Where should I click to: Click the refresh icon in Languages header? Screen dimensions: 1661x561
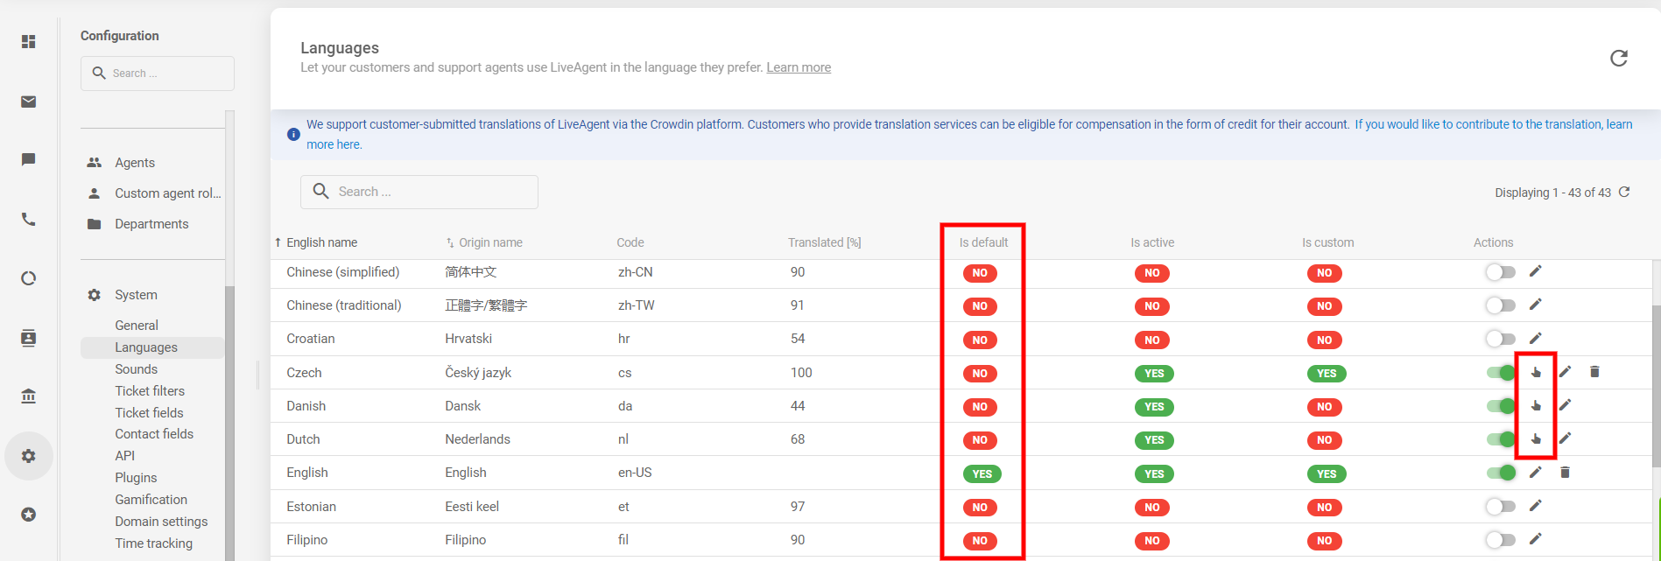[1618, 58]
